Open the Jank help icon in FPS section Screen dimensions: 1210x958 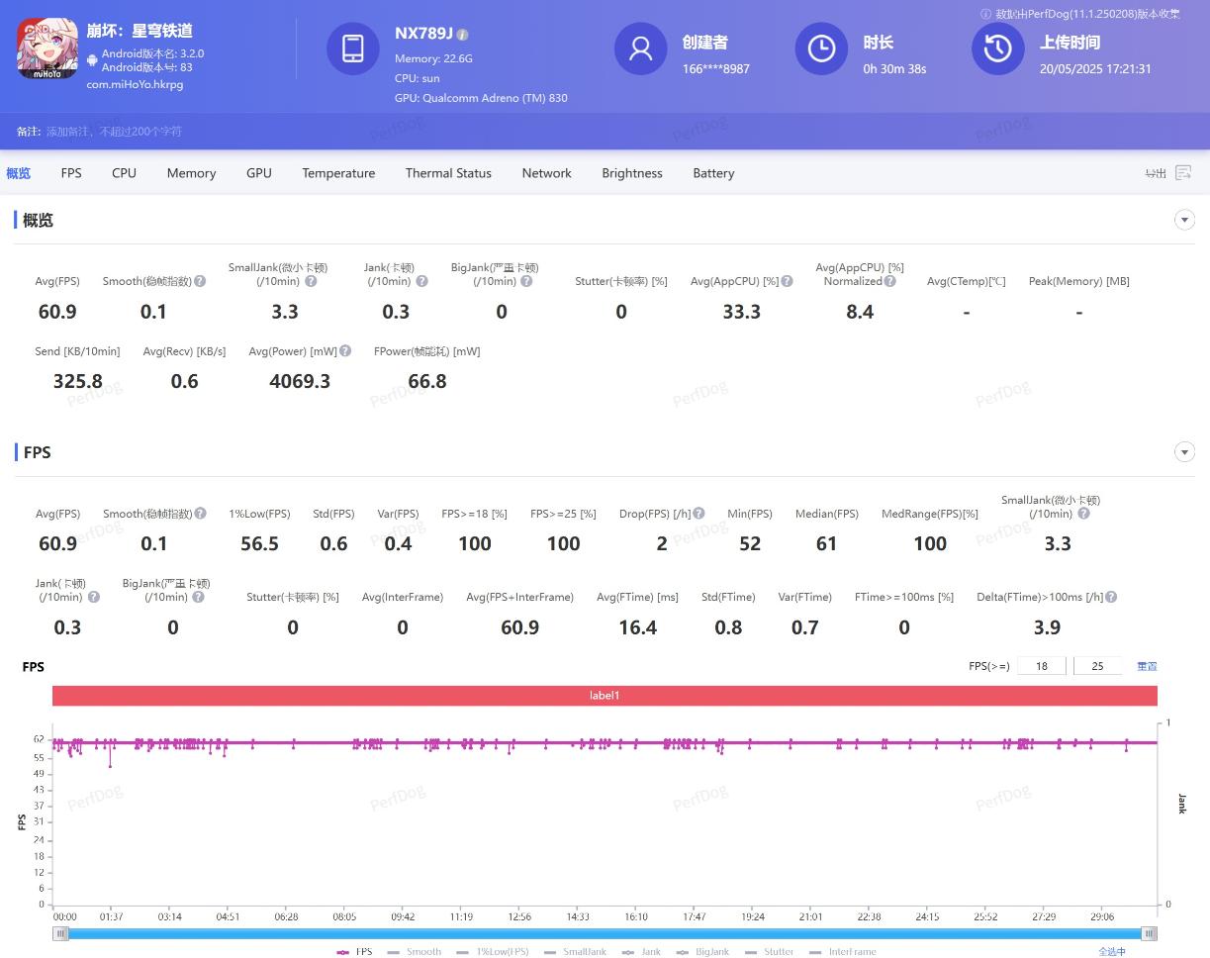point(94,597)
